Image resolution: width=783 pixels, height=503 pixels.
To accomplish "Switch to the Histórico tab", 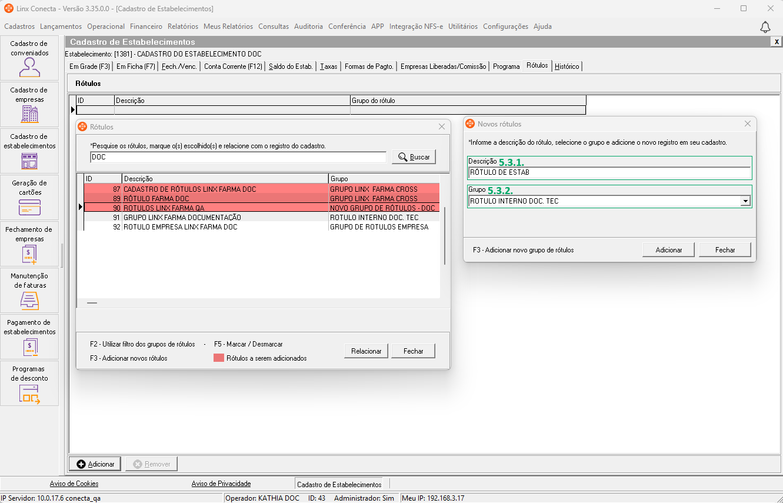I will point(567,66).
